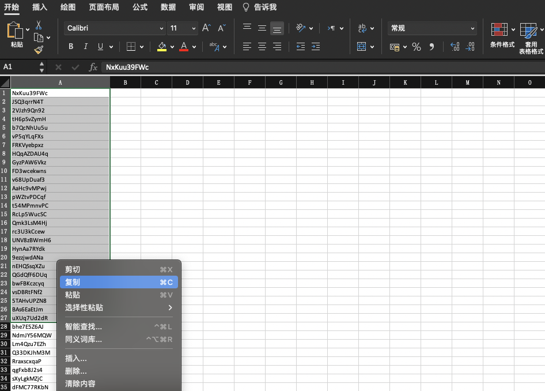The image size is (545, 391).
Task: Click the Format Painter brush icon
Action: click(x=39, y=50)
